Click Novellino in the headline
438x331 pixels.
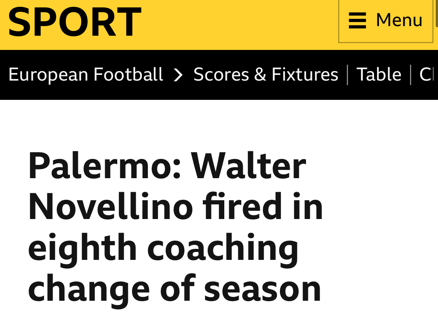point(110,207)
